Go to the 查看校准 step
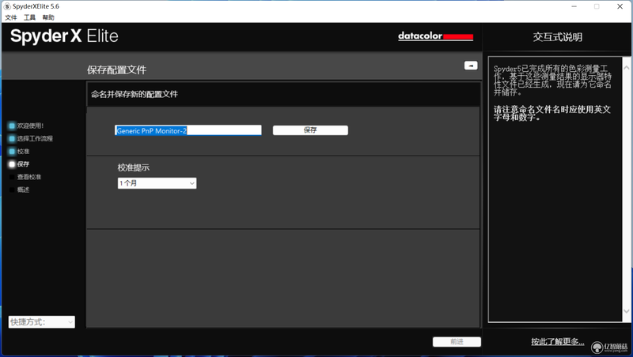This screenshot has width=633, height=357. click(x=29, y=177)
